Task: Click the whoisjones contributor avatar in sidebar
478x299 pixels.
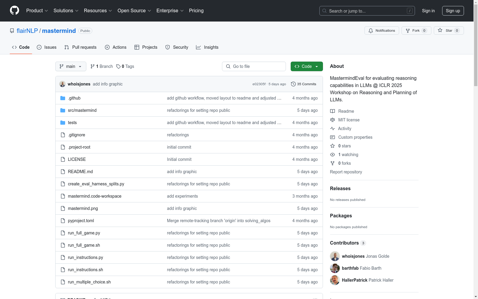Action: [x=335, y=256]
